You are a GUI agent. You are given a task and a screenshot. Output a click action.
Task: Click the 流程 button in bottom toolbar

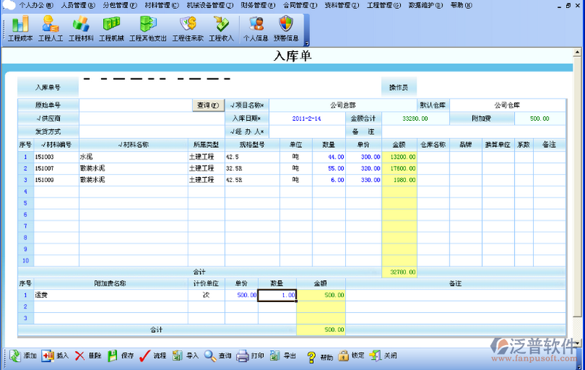click(153, 356)
